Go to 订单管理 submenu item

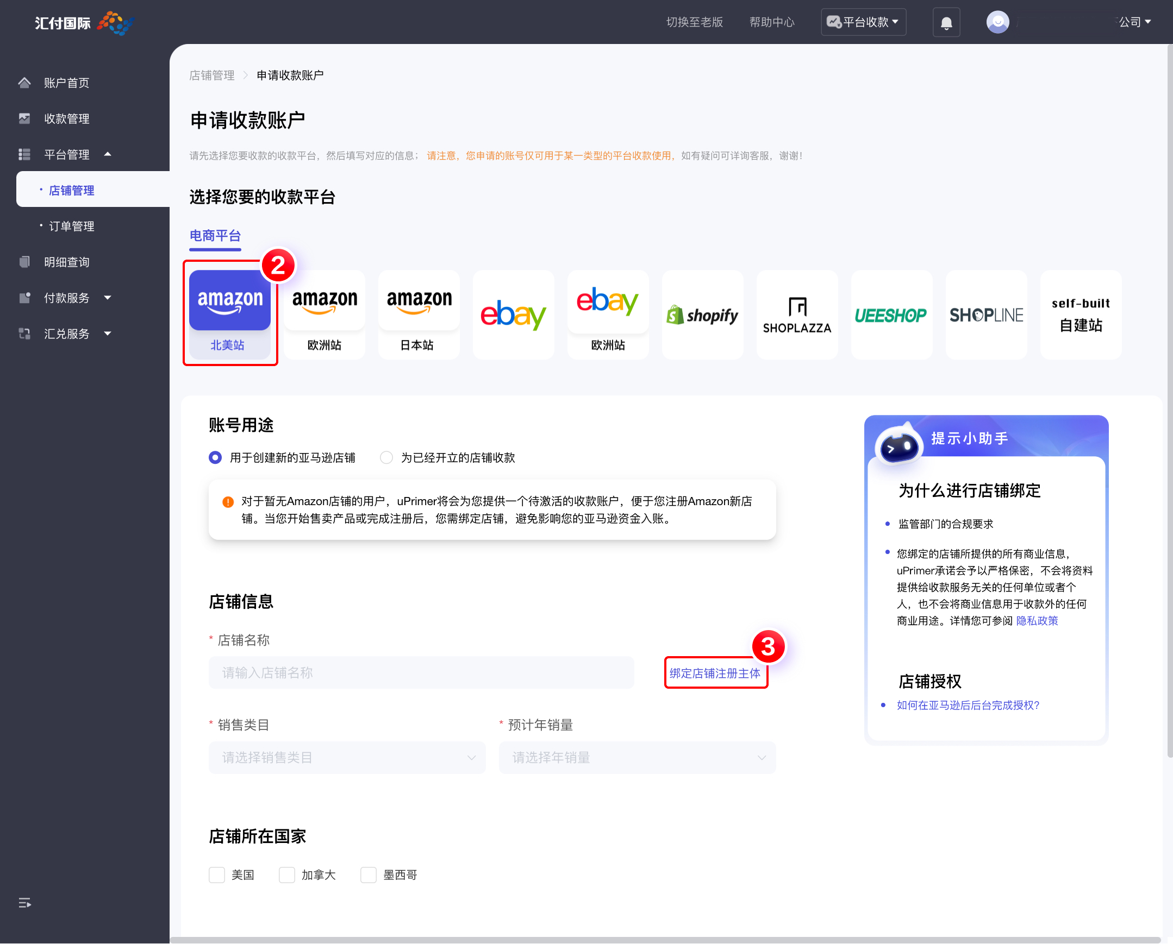coord(72,226)
